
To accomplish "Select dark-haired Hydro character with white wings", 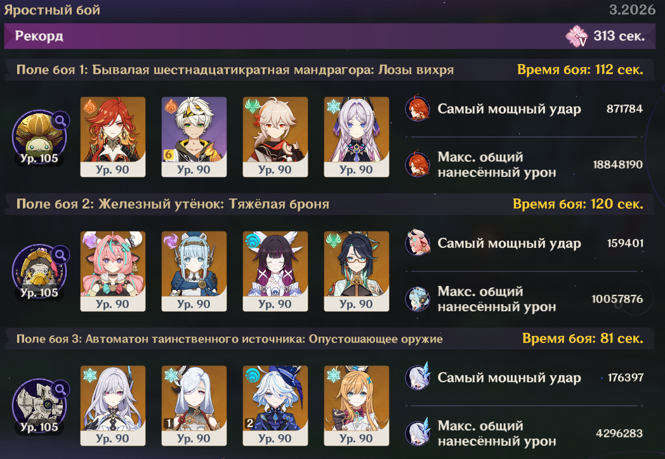I will coord(275,271).
